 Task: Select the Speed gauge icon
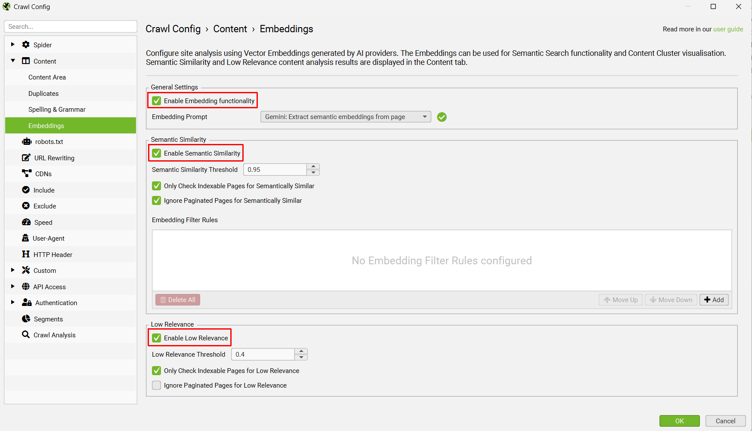(26, 222)
